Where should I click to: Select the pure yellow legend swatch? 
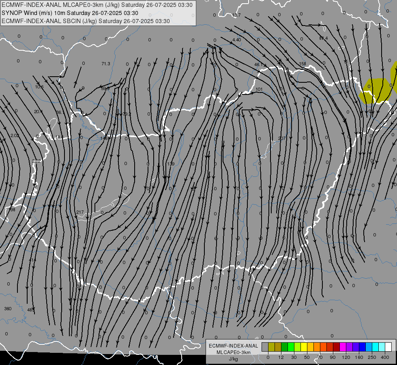304,347
